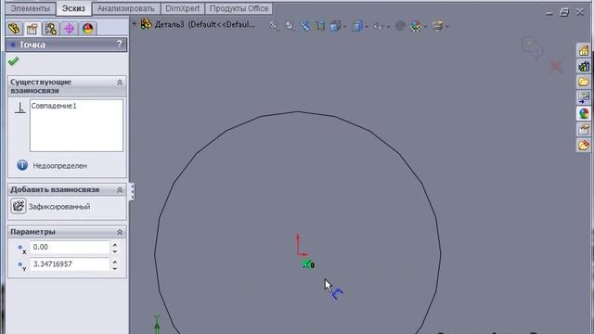Expand the Деталь3 flyout tree plus sign
The image size is (594, 334).
(x=134, y=24)
